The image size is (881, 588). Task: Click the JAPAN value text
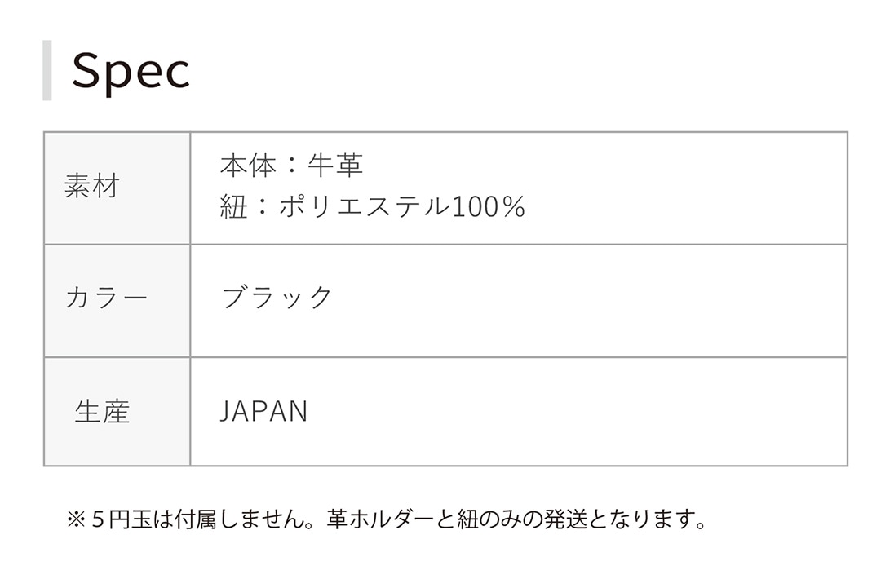click(x=264, y=412)
